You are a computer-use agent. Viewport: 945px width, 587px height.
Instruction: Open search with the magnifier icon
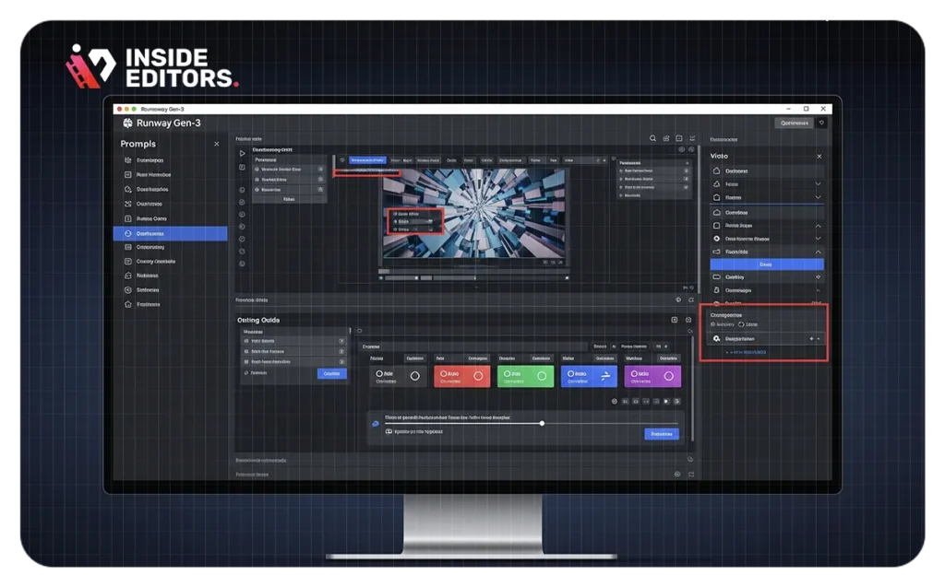click(652, 138)
